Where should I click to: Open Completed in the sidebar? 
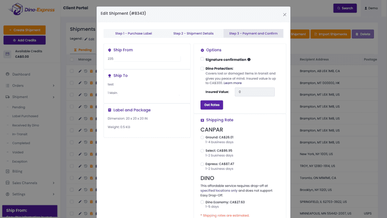click(21, 143)
